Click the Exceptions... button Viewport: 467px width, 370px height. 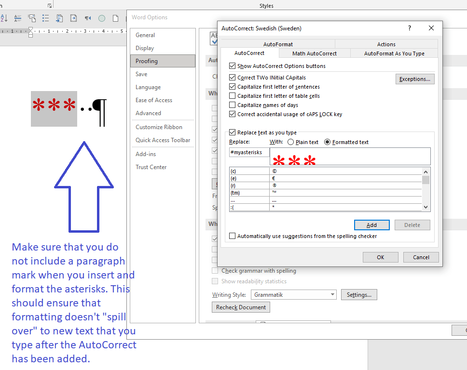415,79
